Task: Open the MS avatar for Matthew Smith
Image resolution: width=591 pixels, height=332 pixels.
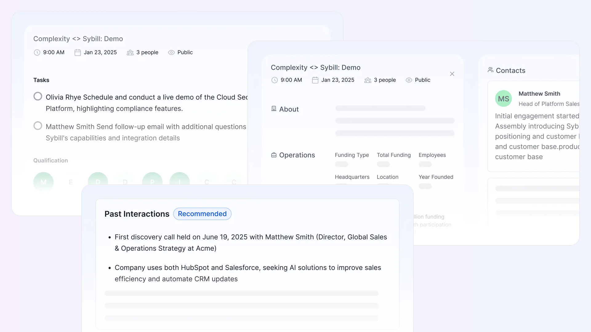Action: [x=504, y=98]
